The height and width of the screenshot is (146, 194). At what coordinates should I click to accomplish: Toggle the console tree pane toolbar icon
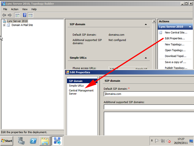(17, 15)
